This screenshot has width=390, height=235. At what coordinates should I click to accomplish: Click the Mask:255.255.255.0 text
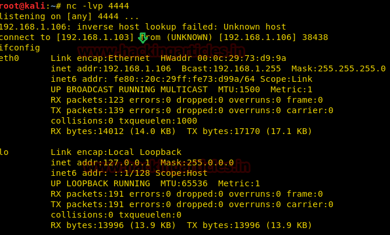pyautogui.click(x=338, y=68)
